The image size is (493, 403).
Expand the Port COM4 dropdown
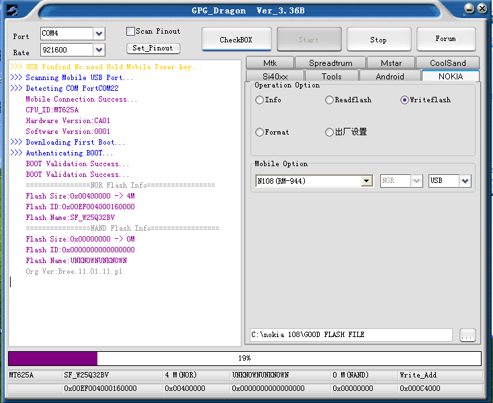click(99, 34)
